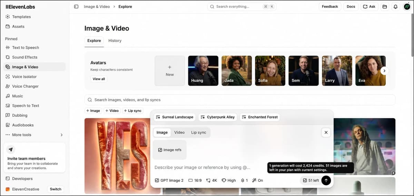Toggle the sidebar collapse icon
Image resolution: width=414 pixels, height=196 pixels.
point(76,7)
